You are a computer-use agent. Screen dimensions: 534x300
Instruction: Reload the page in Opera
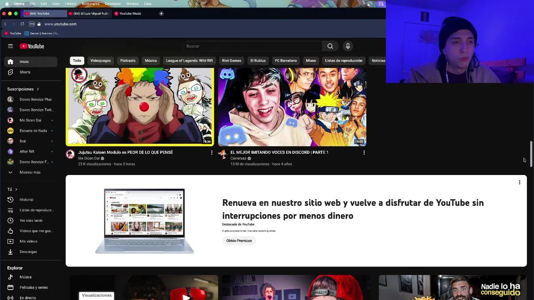pyautogui.click(x=22, y=24)
